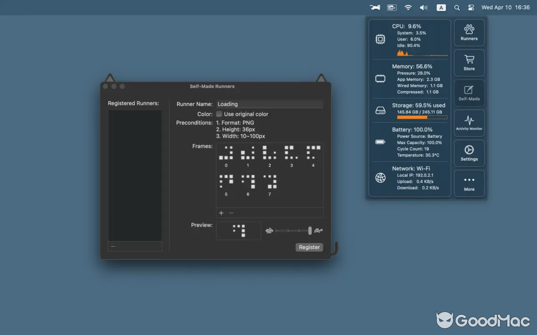The width and height of the screenshot is (537, 335).
Task: Click the Network globe icon
Action: tap(380, 177)
